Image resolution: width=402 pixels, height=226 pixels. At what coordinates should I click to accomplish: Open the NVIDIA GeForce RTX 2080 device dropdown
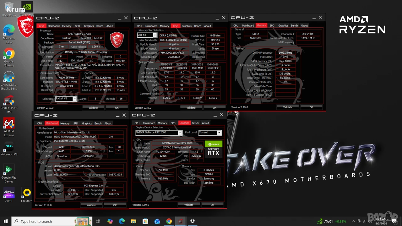(159, 132)
